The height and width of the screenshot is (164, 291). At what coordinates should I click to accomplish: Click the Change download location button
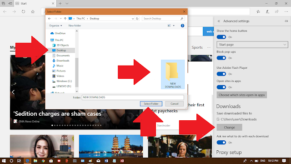229,128
